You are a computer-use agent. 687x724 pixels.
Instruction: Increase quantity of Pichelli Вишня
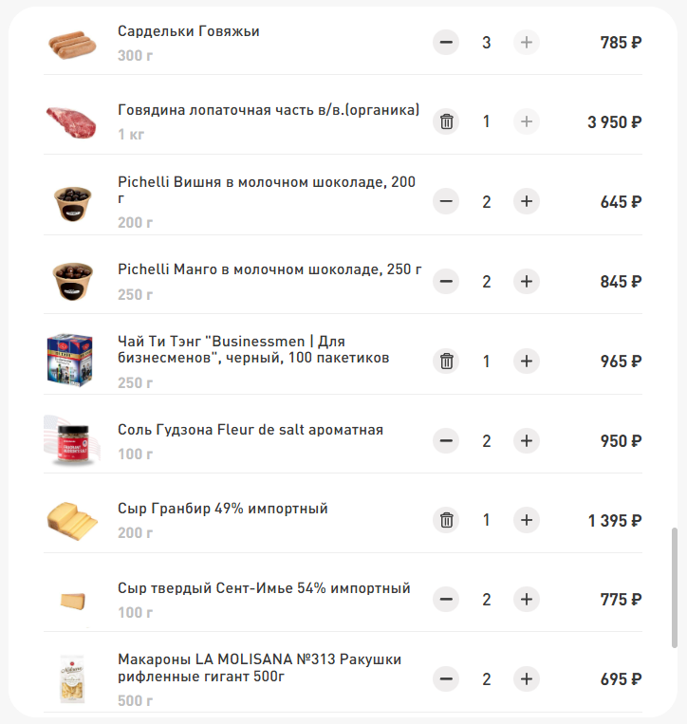pos(528,201)
